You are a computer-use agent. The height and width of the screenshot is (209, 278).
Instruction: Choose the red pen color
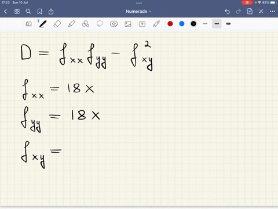point(170,24)
